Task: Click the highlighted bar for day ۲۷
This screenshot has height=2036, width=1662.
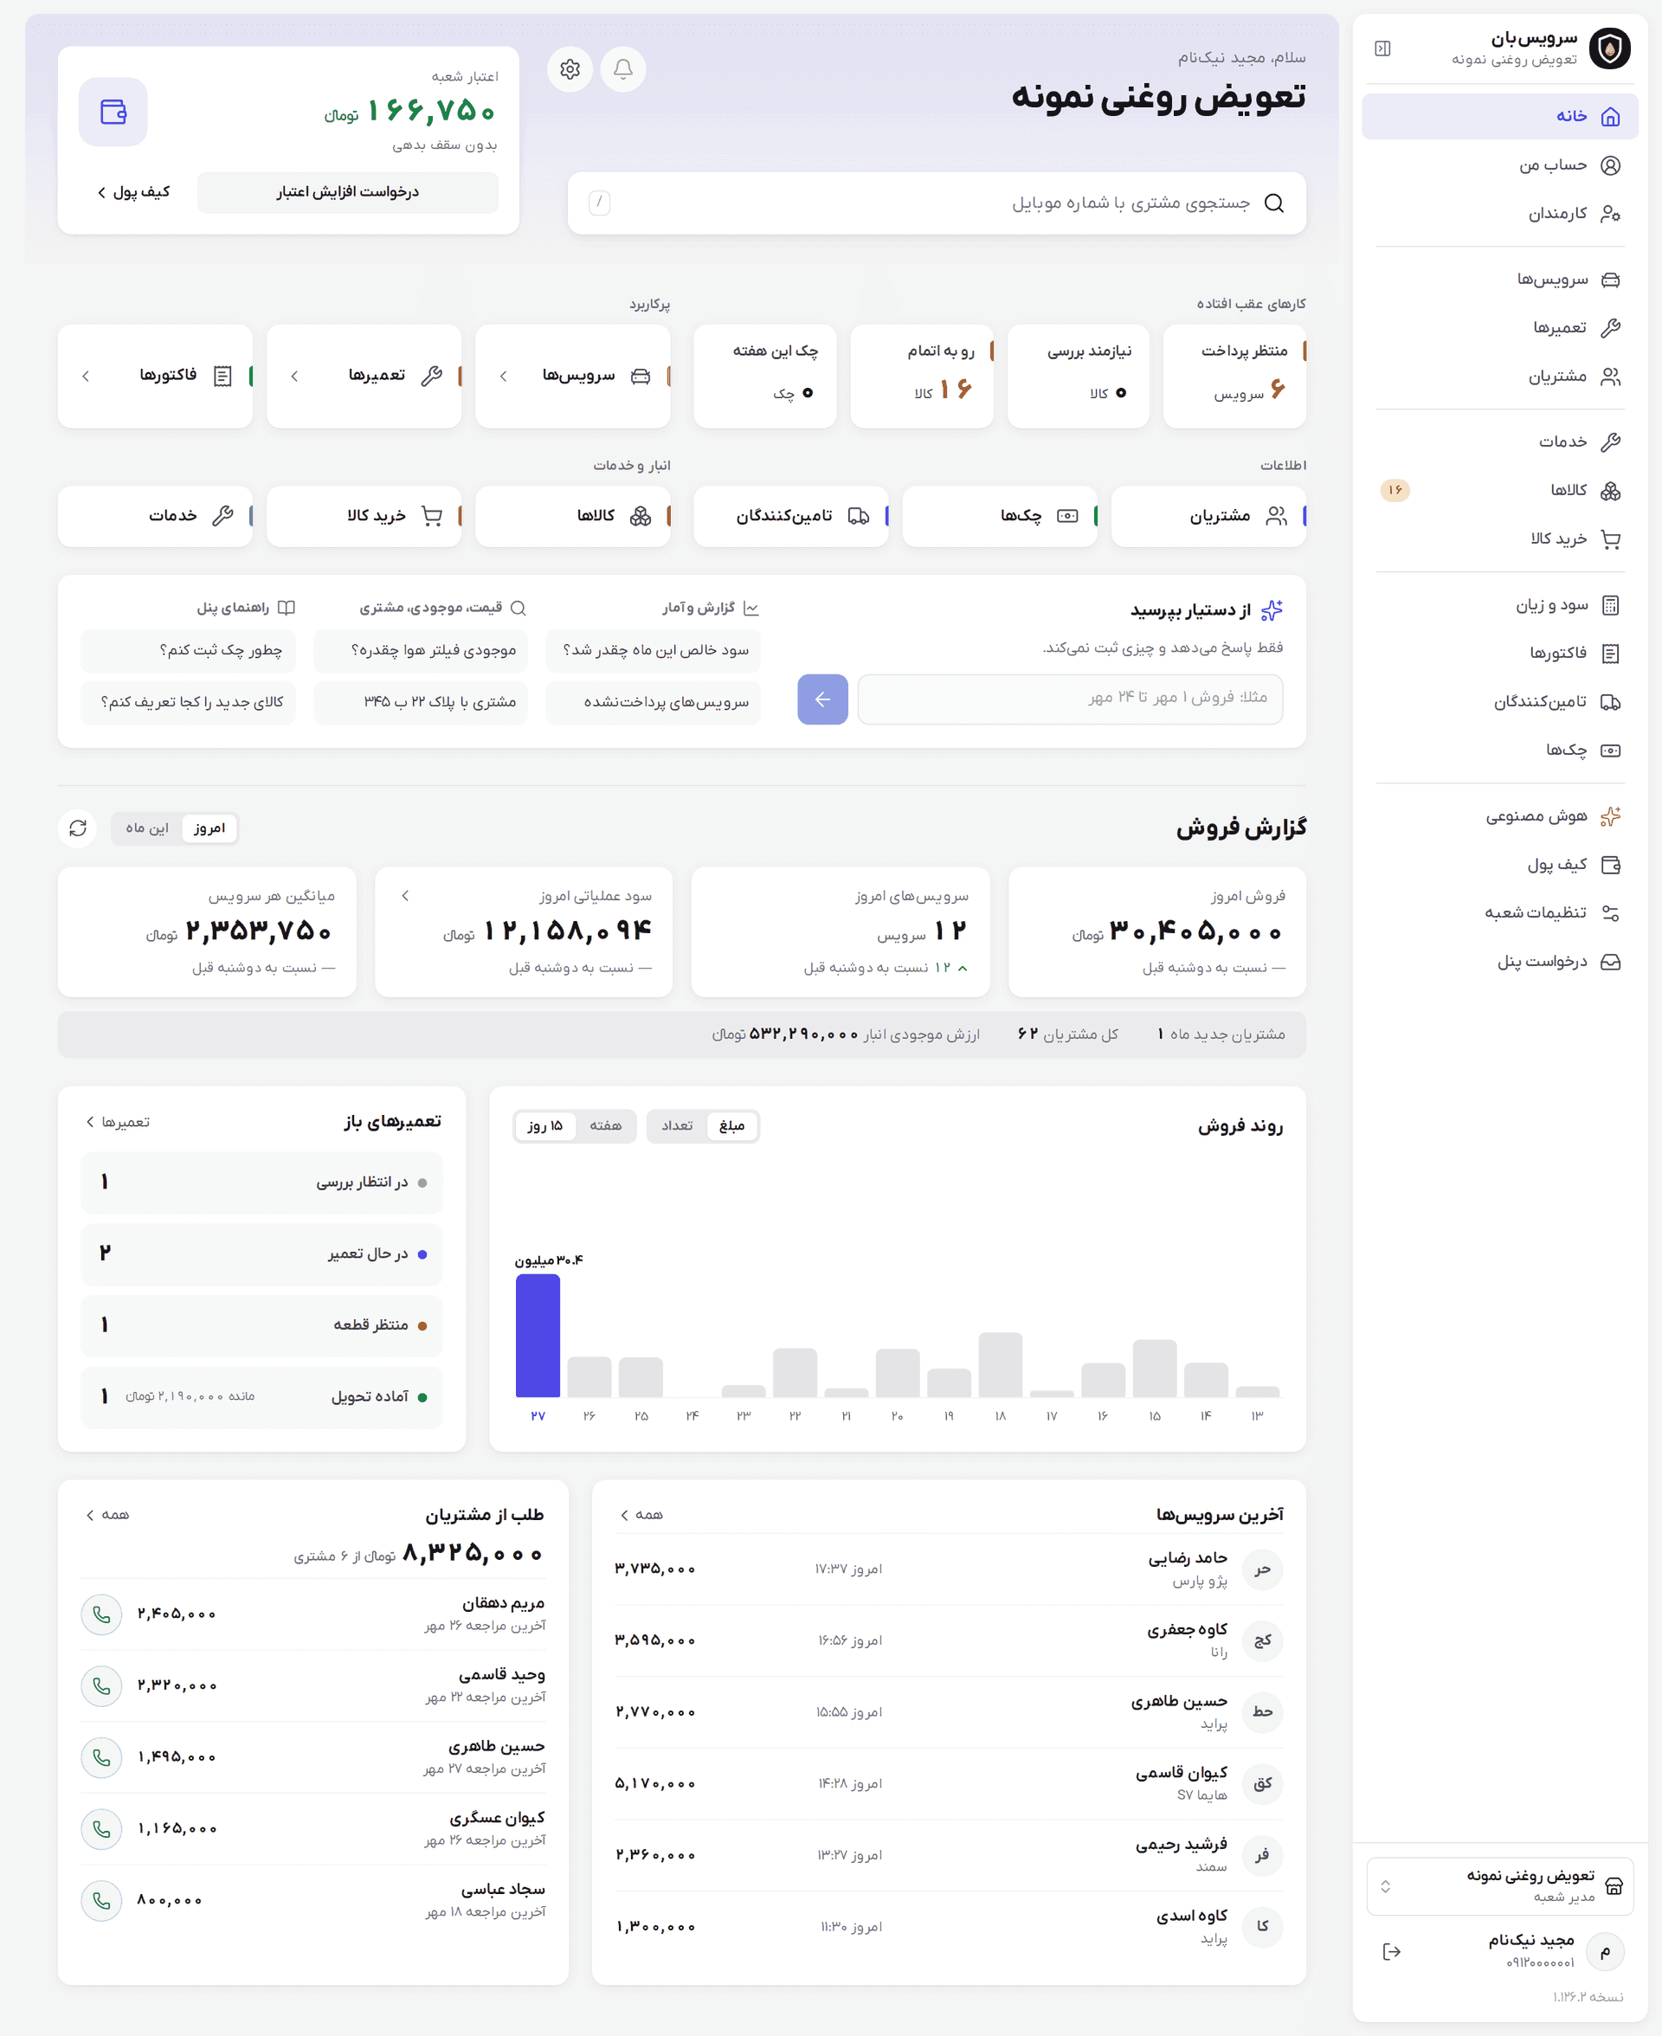Action: (x=538, y=1336)
